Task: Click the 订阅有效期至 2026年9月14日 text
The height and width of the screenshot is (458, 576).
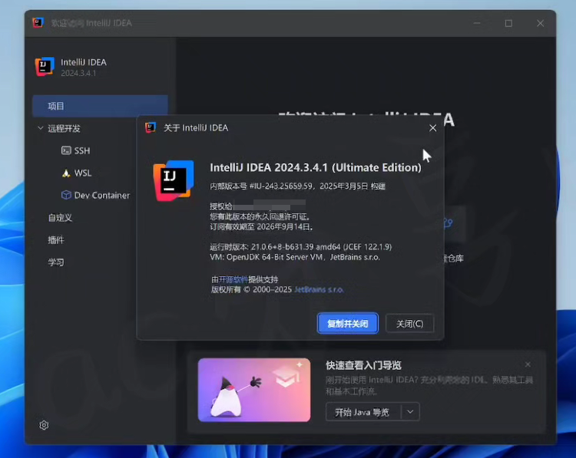Action: [261, 227]
